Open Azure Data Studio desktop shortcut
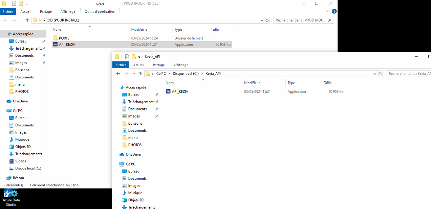431x209 pixels. (x=11, y=198)
